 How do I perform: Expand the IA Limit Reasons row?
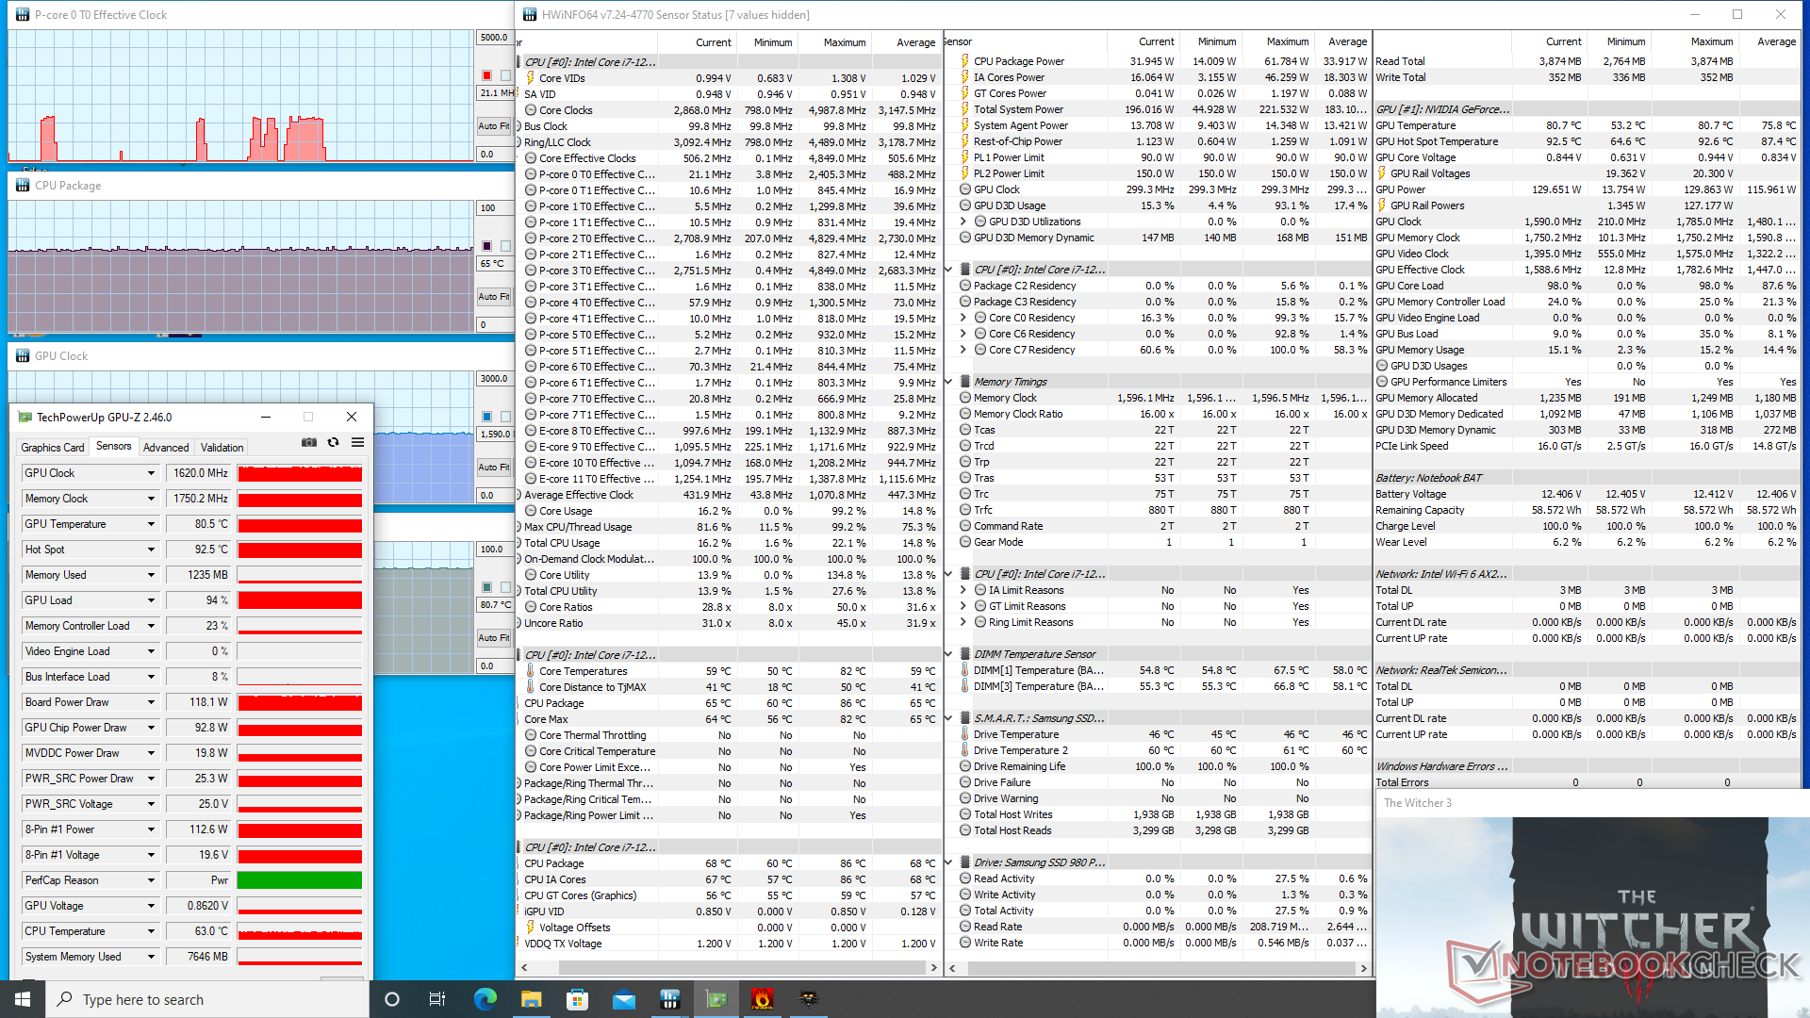pos(963,590)
